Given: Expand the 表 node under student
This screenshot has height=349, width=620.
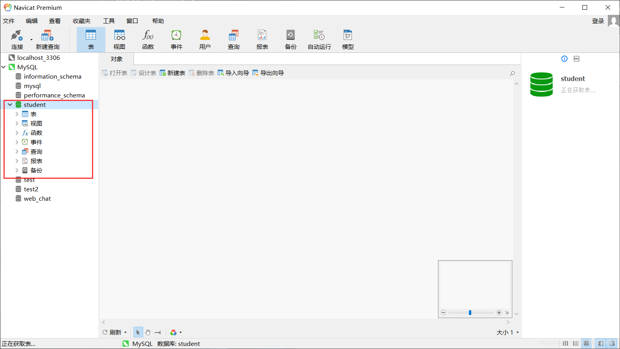Looking at the screenshot, I should click(x=17, y=114).
